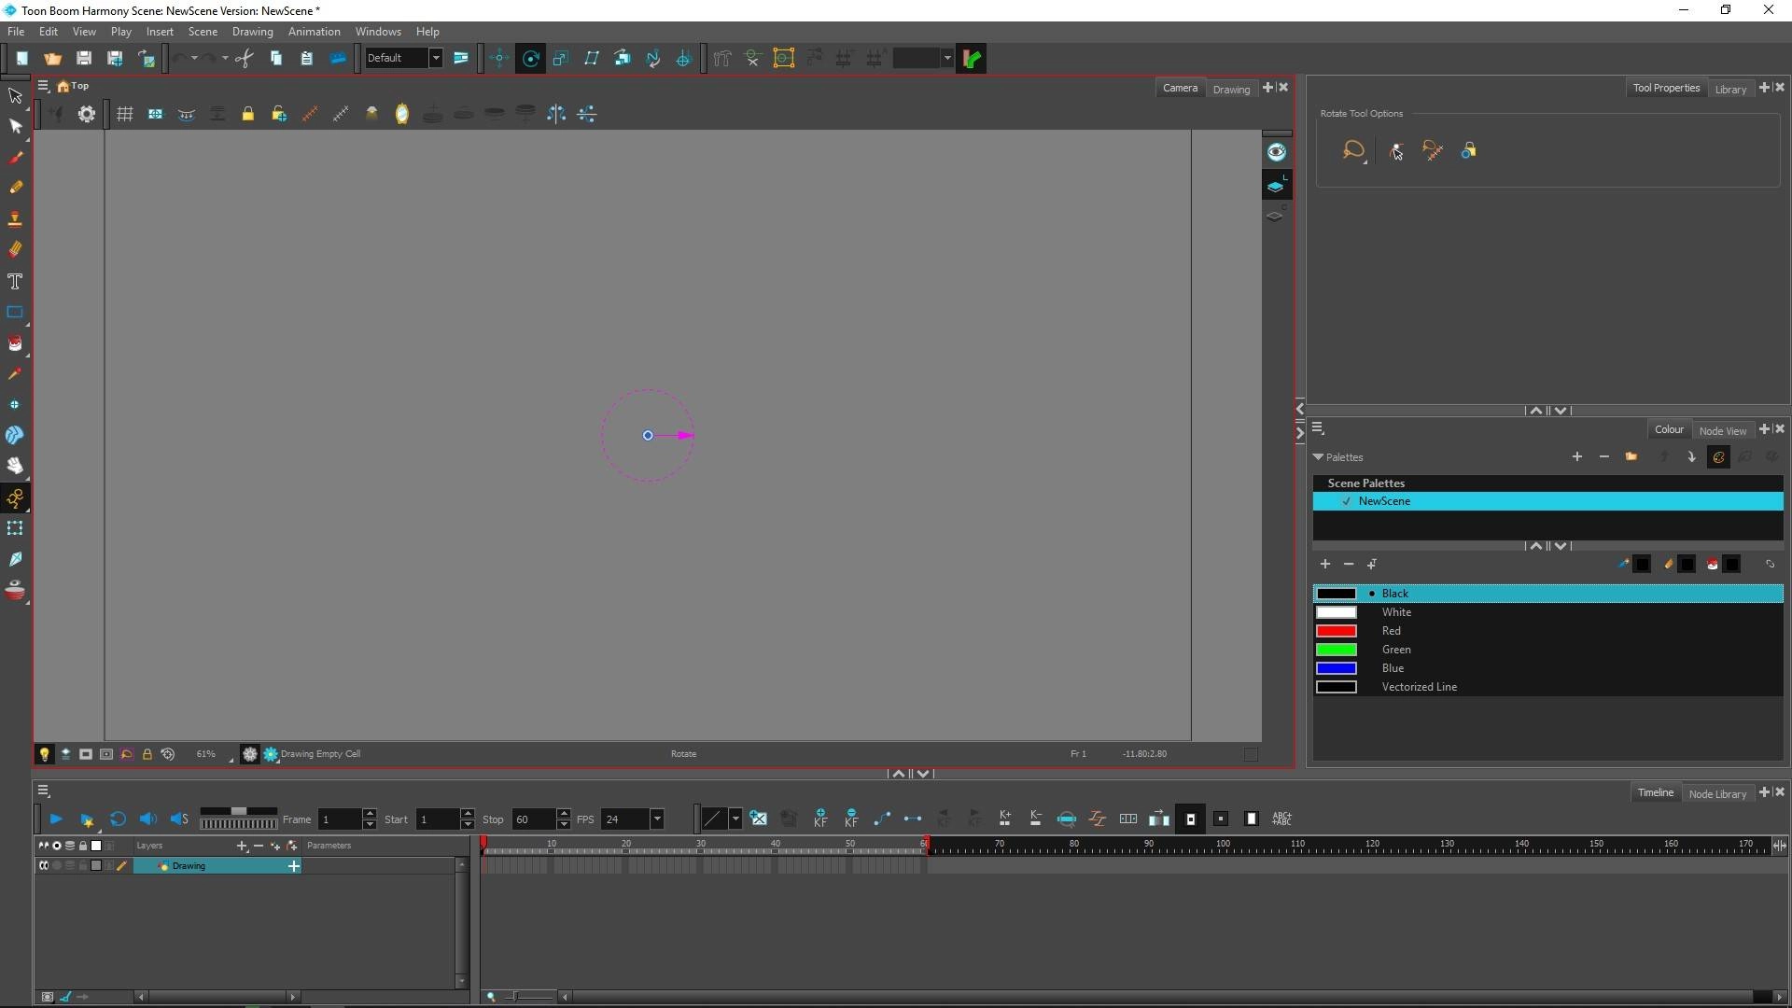Screen dimensions: 1792x1008
Task: Select the Rectangle shape tool
Action: (15, 312)
